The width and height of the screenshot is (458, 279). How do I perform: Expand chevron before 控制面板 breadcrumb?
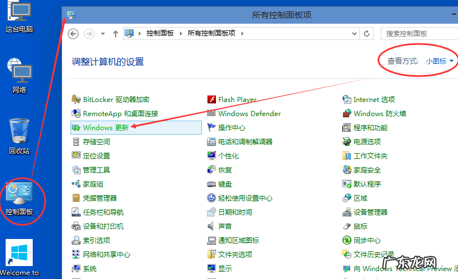pos(140,34)
